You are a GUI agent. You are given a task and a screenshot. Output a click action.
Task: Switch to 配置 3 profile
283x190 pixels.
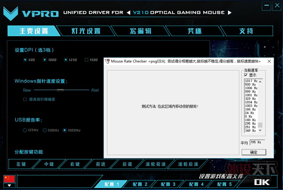click(x=168, y=184)
